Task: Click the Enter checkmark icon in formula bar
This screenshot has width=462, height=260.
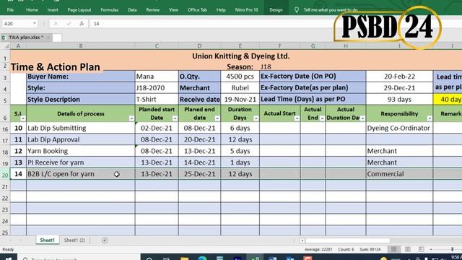Action: [69, 24]
